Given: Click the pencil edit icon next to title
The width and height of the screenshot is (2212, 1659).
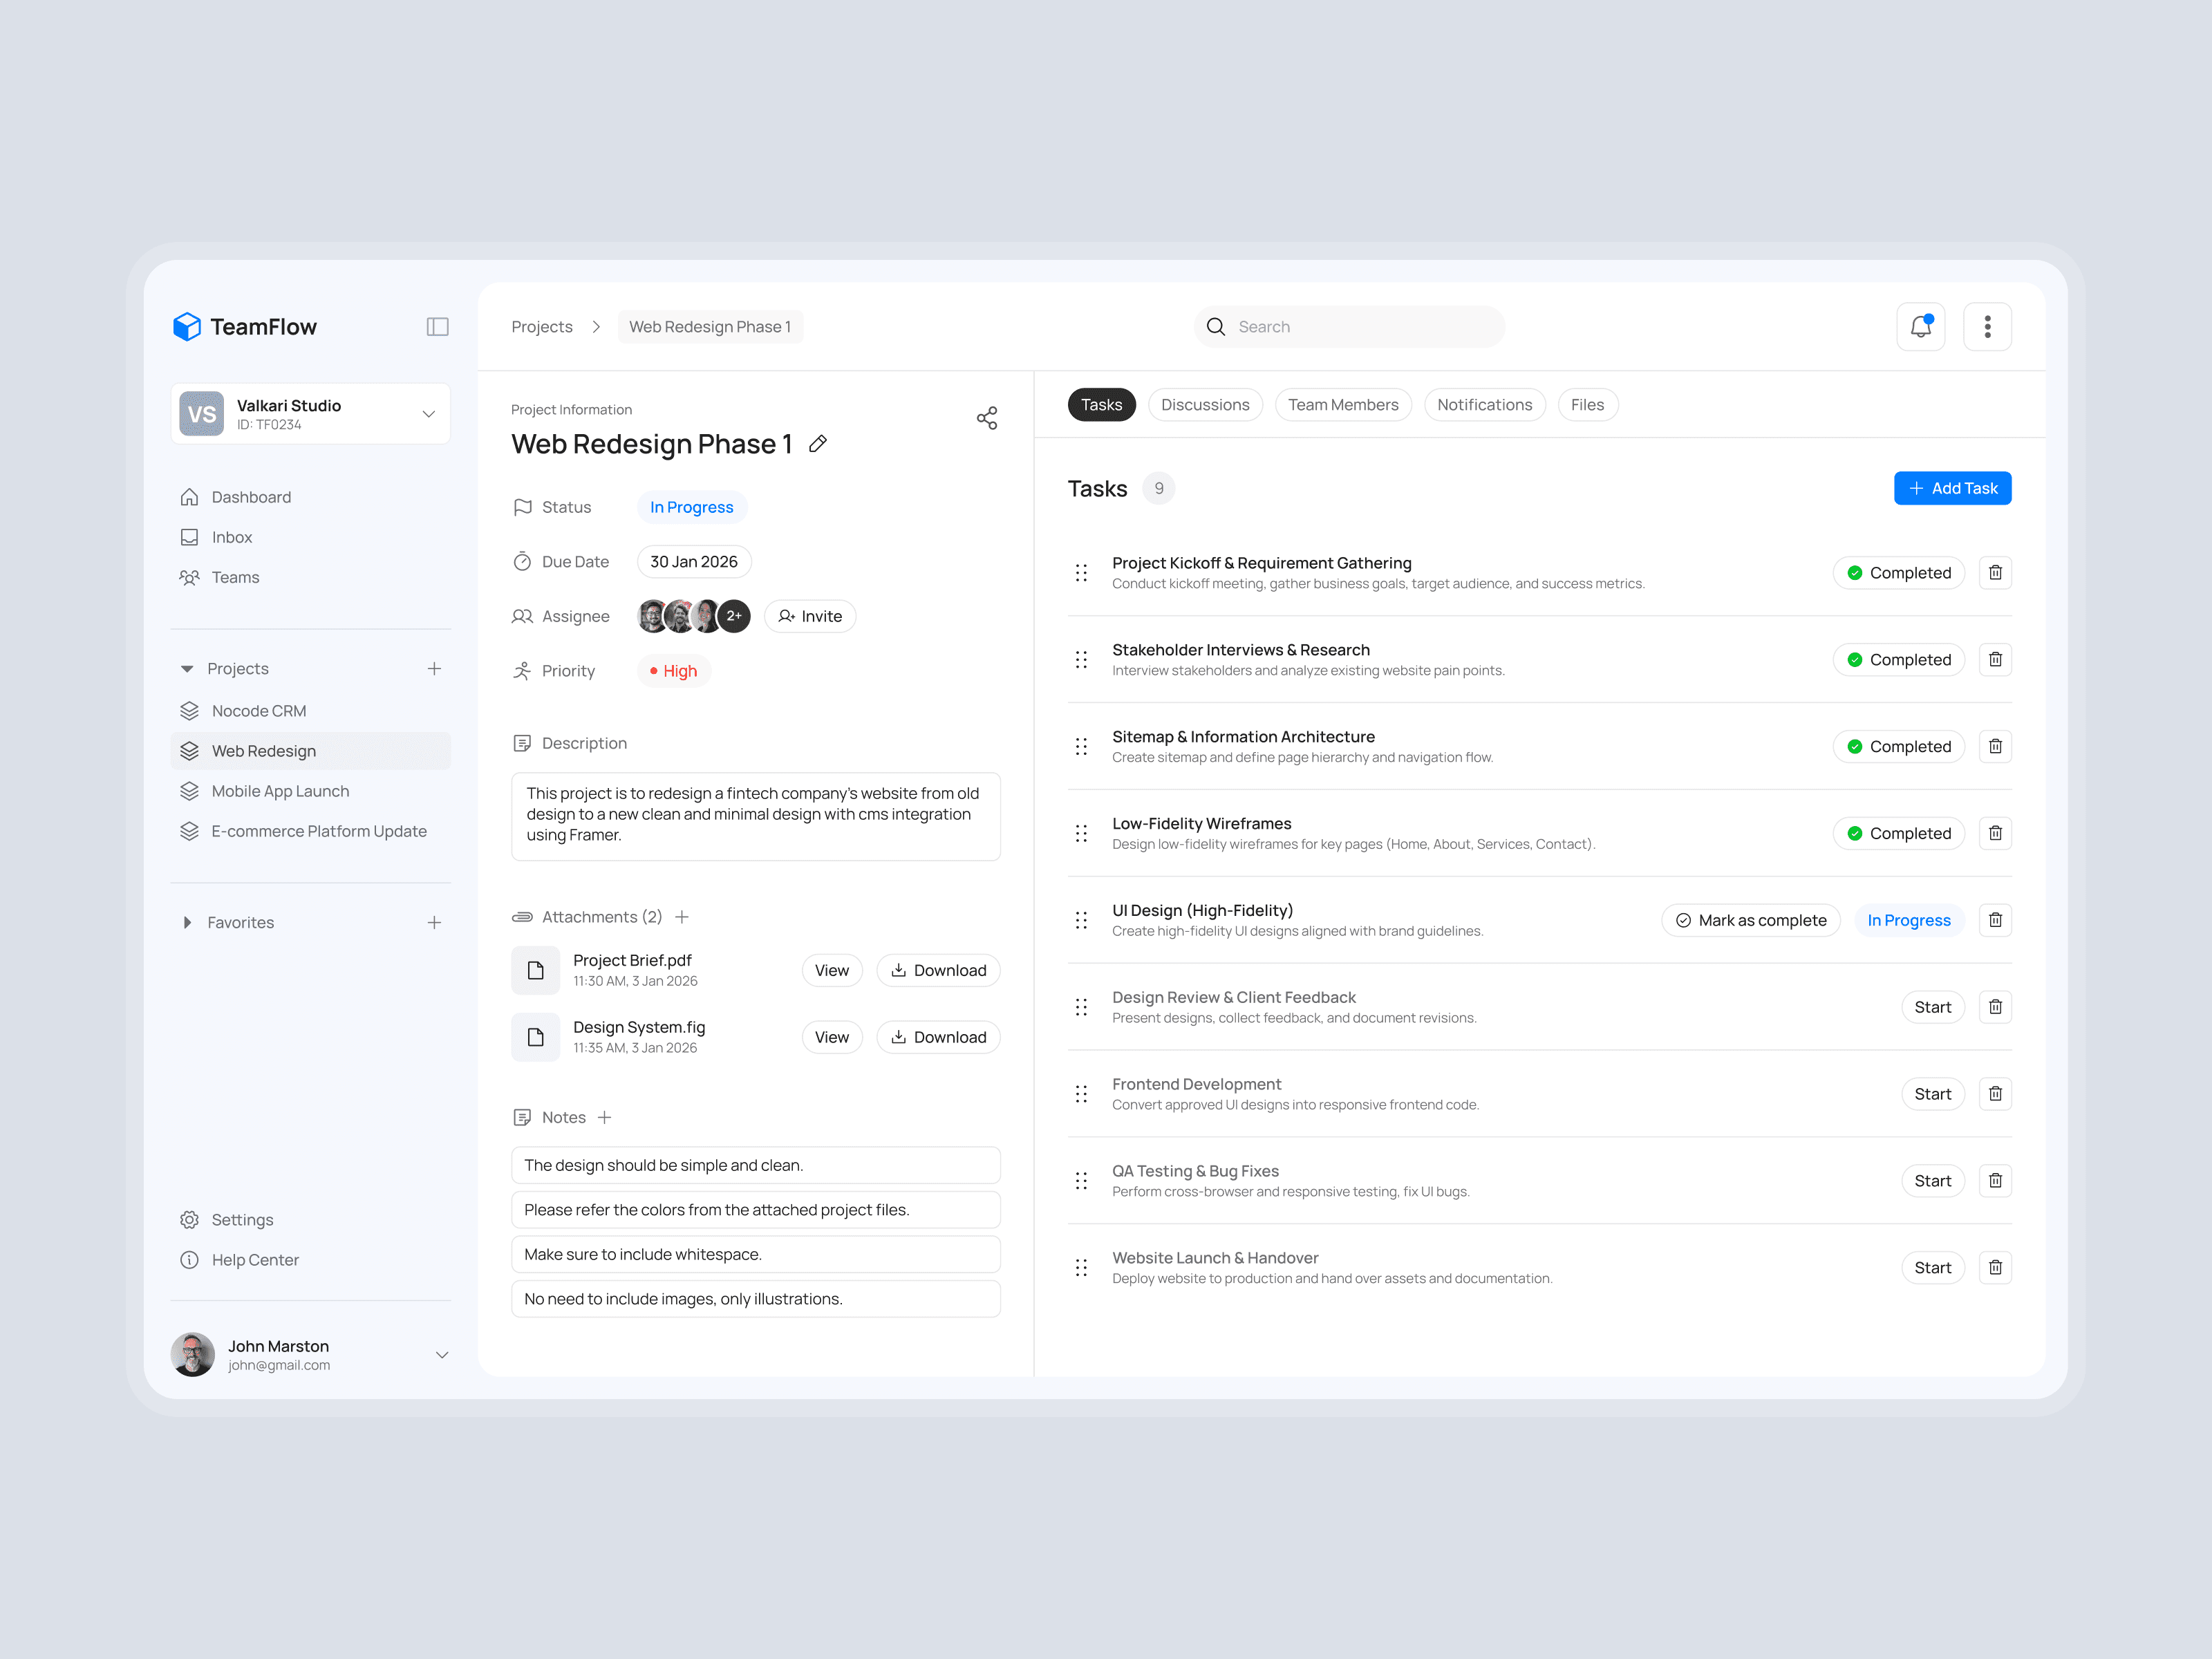Looking at the screenshot, I should (x=817, y=444).
